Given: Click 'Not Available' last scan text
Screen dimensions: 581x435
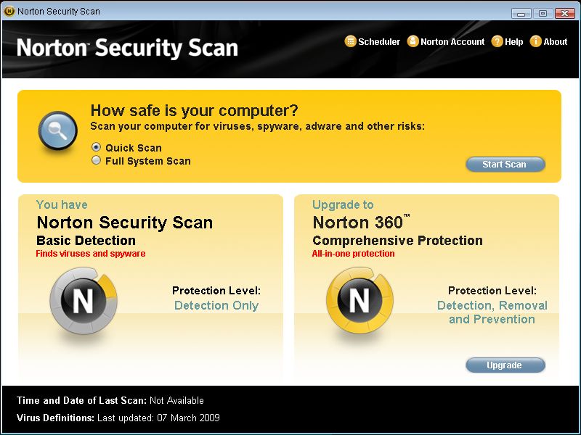Looking at the screenshot, I should tap(176, 401).
